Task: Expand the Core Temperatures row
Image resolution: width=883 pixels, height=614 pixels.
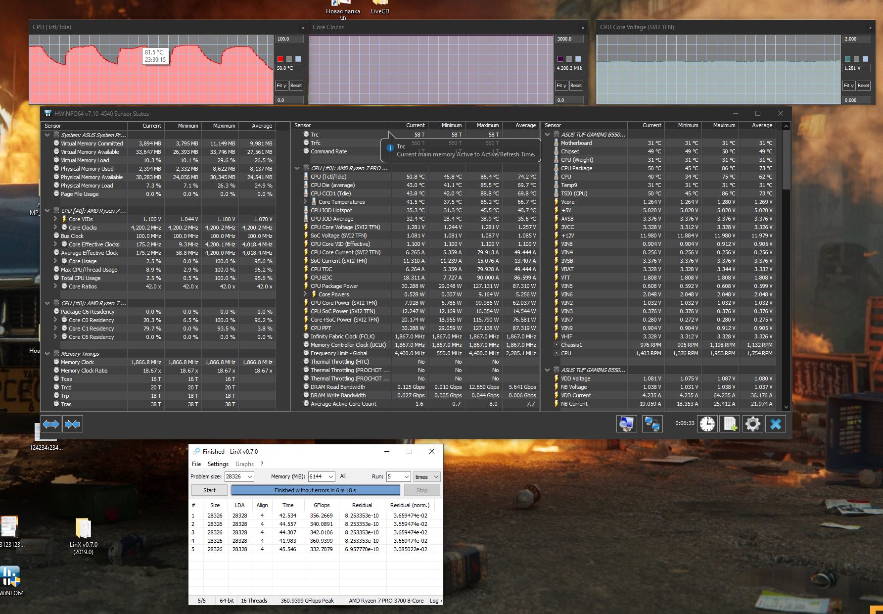Action: click(x=305, y=201)
